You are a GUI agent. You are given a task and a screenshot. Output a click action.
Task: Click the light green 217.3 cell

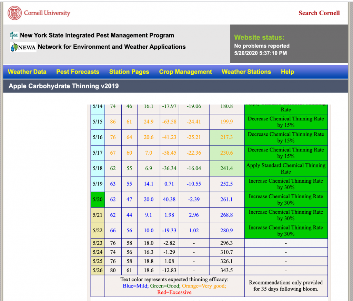pyautogui.click(x=226, y=137)
